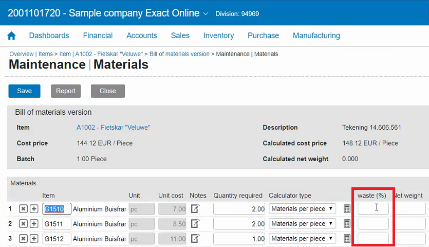Open calculator icon for row G1511
This screenshot has width=429, height=247.
347,224
